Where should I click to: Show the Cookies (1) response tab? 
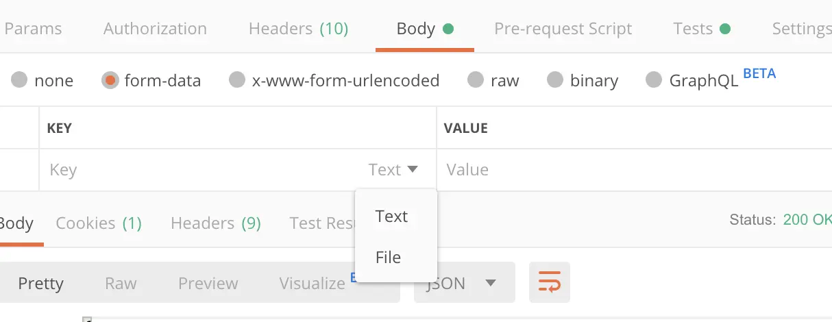(x=99, y=223)
